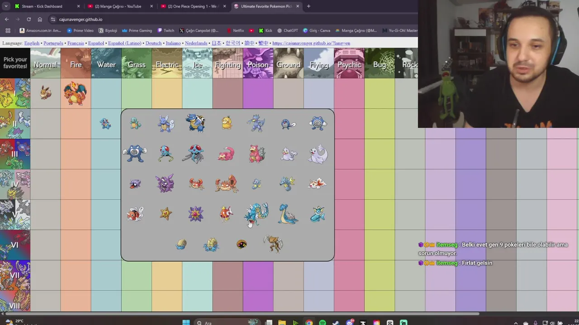579x325 pixels.
Task: Pick Squirtle in the Water popup
Action: tap(135, 123)
